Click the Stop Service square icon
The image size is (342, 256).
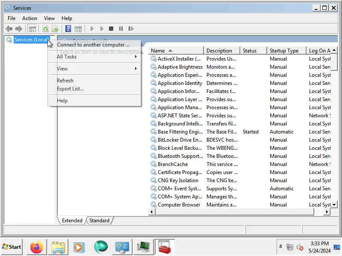click(x=111, y=29)
